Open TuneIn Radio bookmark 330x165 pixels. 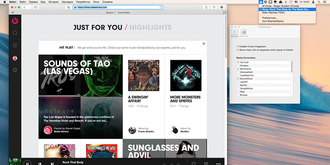coord(124,13)
